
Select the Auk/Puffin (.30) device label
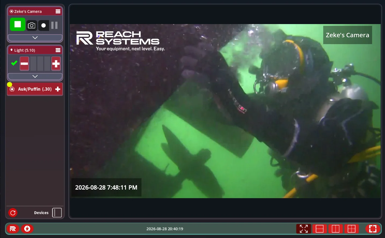coord(35,89)
